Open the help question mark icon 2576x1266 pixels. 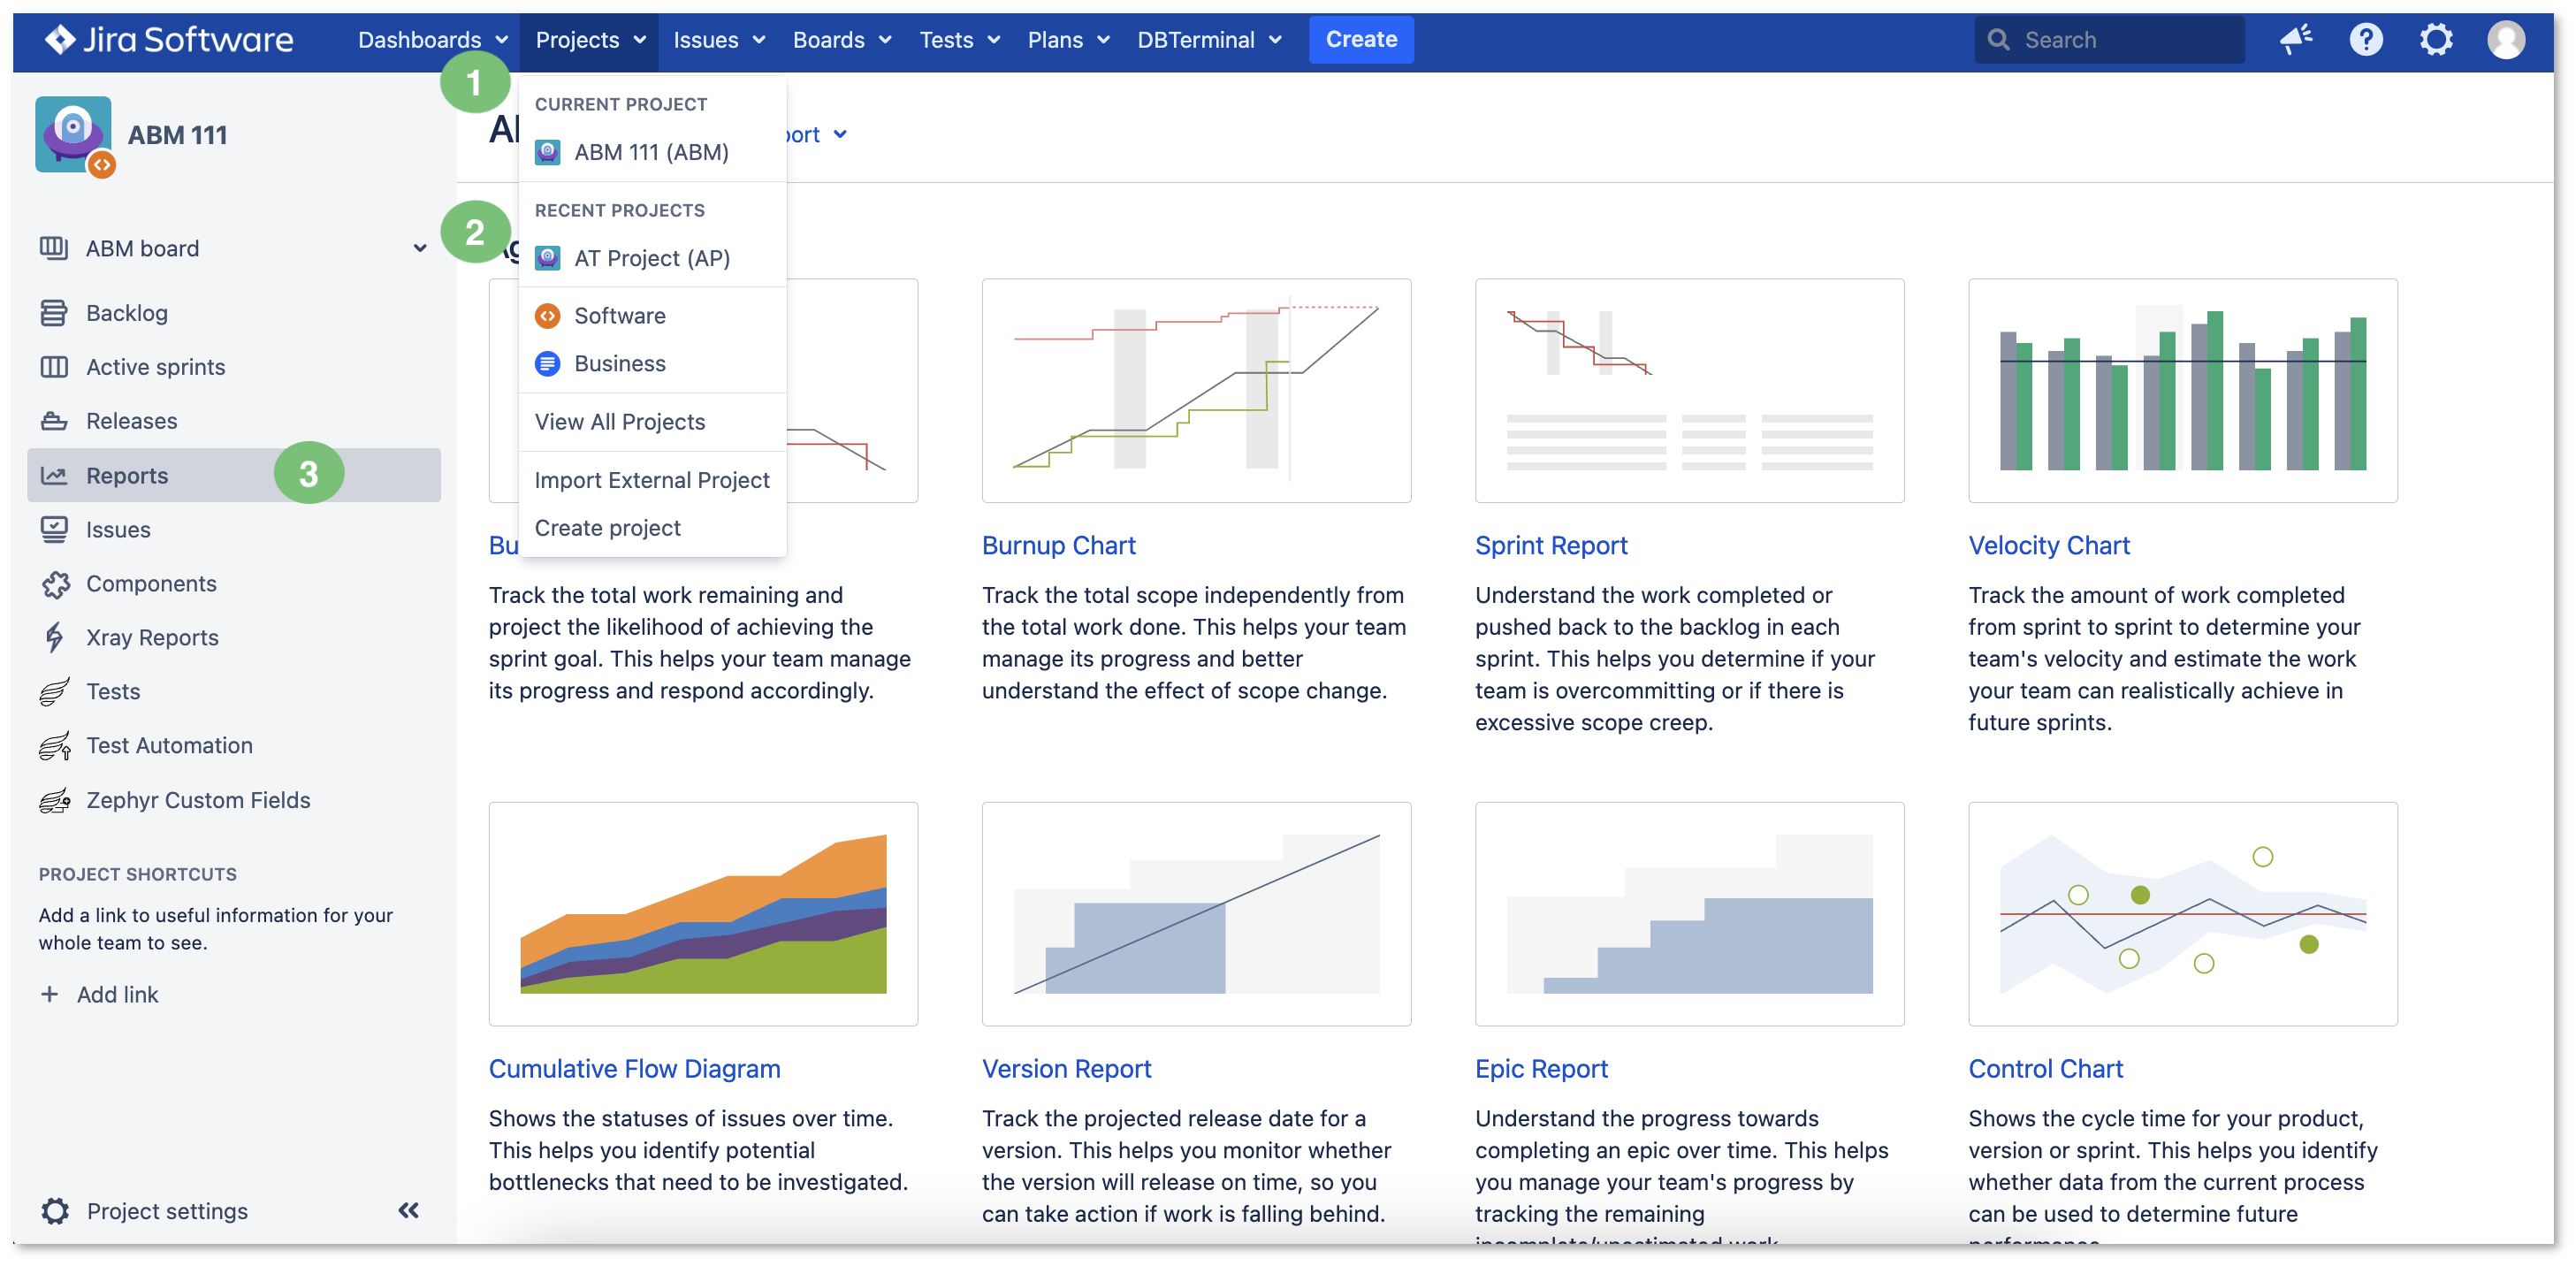click(2366, 40)
